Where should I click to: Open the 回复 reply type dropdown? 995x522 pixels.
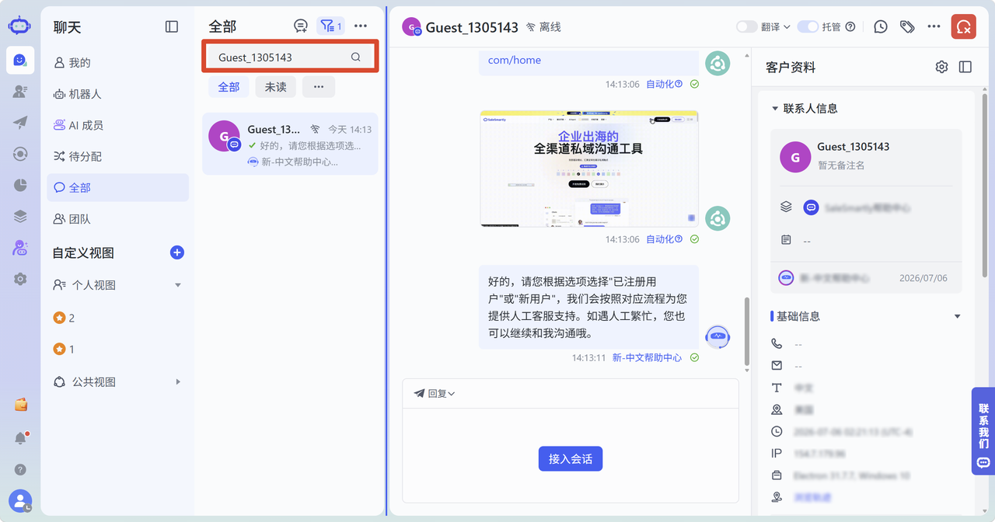[435, 393]
